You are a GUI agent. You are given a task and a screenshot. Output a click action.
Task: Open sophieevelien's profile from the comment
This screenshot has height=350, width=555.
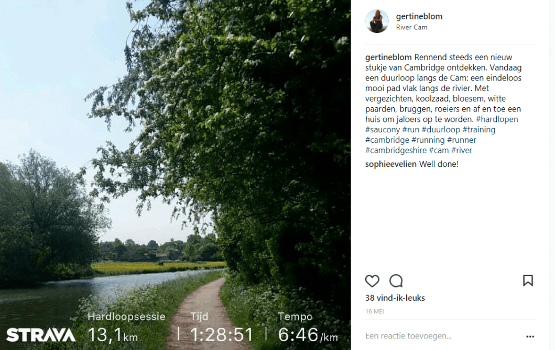coord(391,164)
